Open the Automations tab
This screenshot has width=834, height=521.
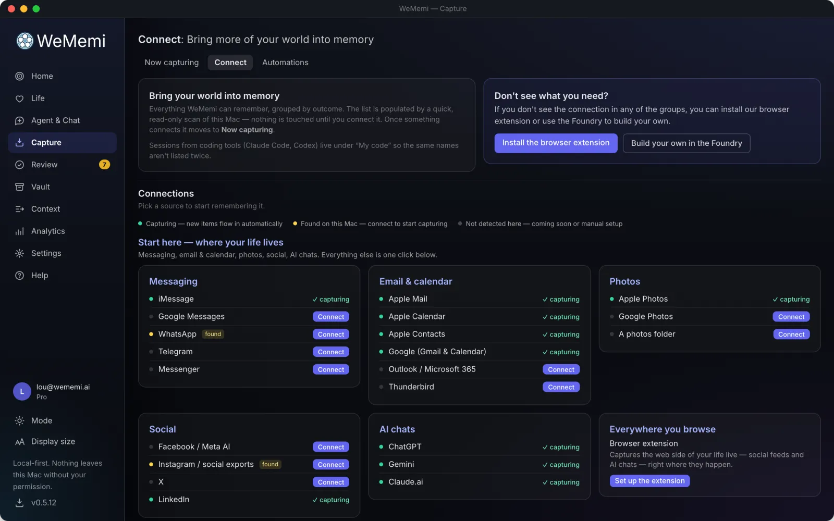point(285,63)
